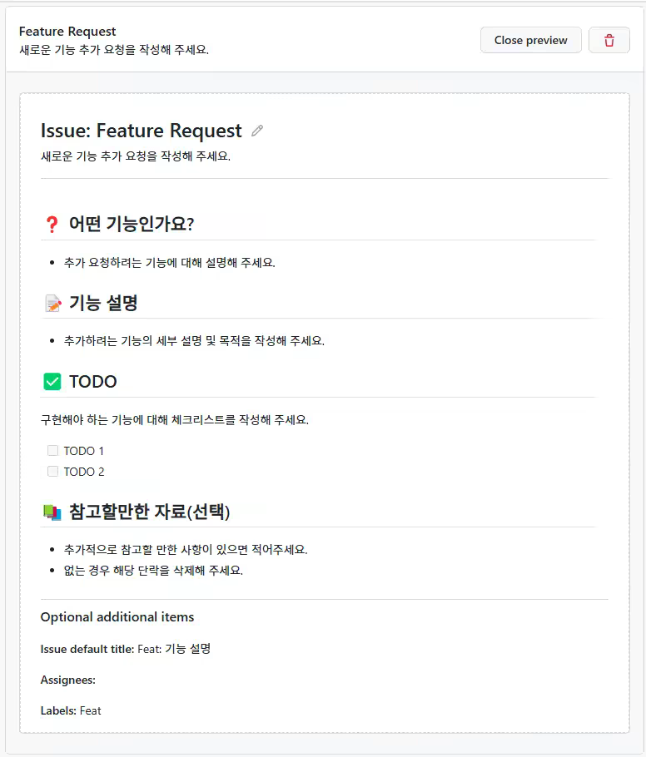Click the red trash delete icon
646x757 pixels.
tap(609, 39)
